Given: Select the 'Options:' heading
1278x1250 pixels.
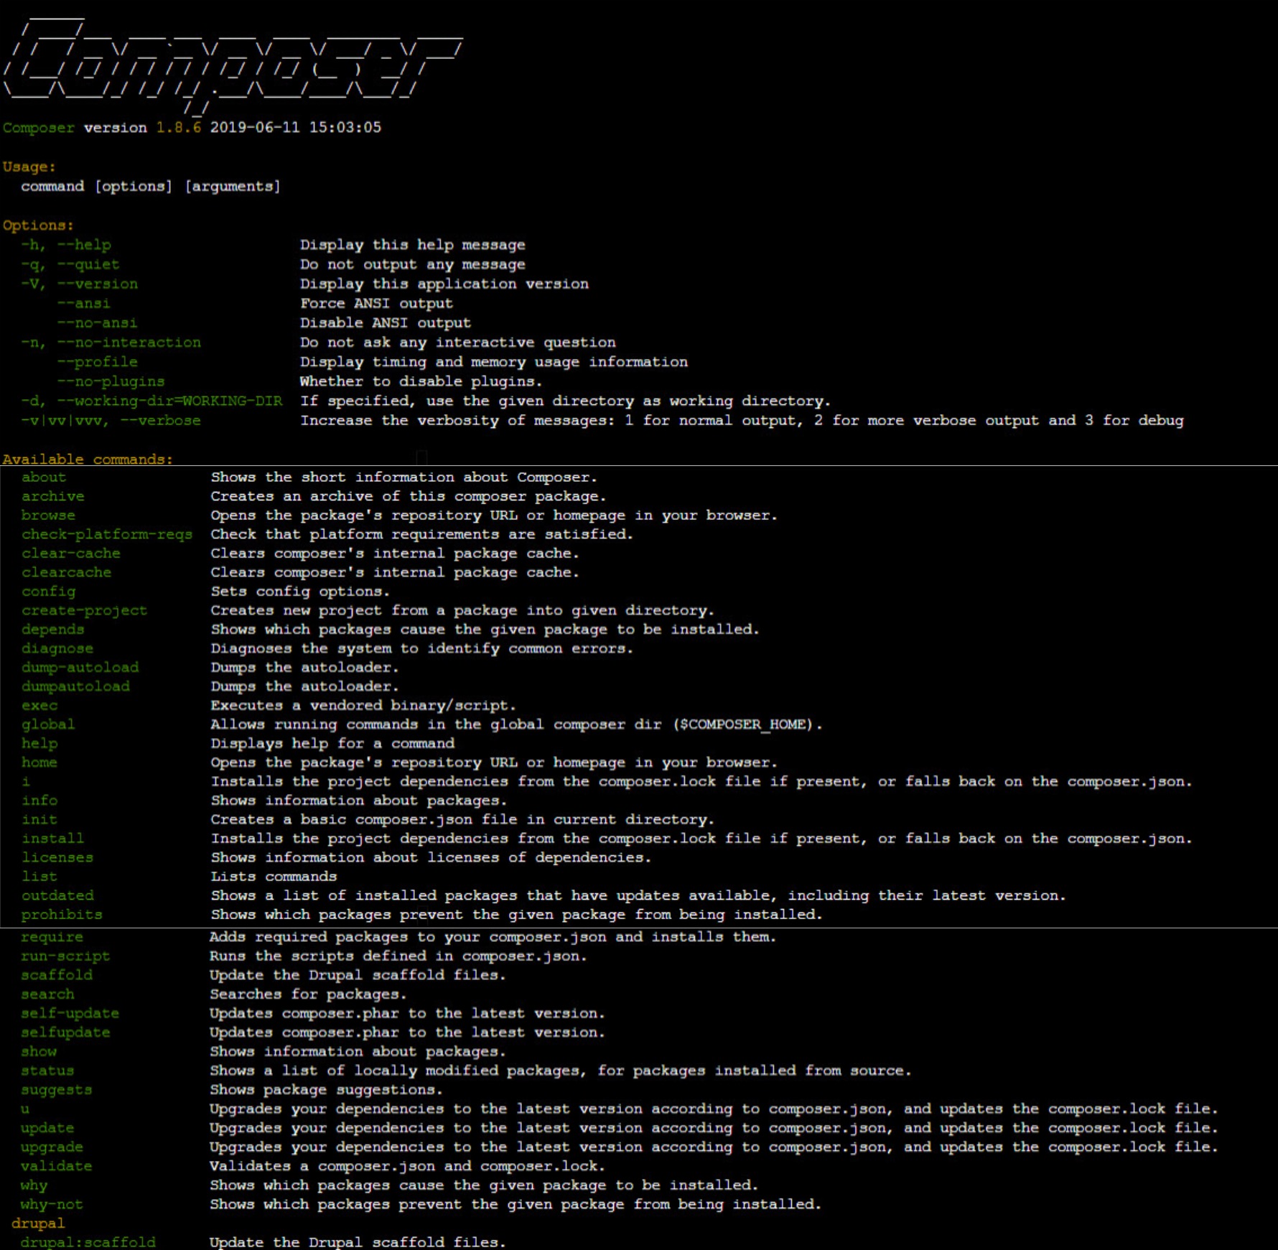Looking at the screenshot, I should 38,225.
